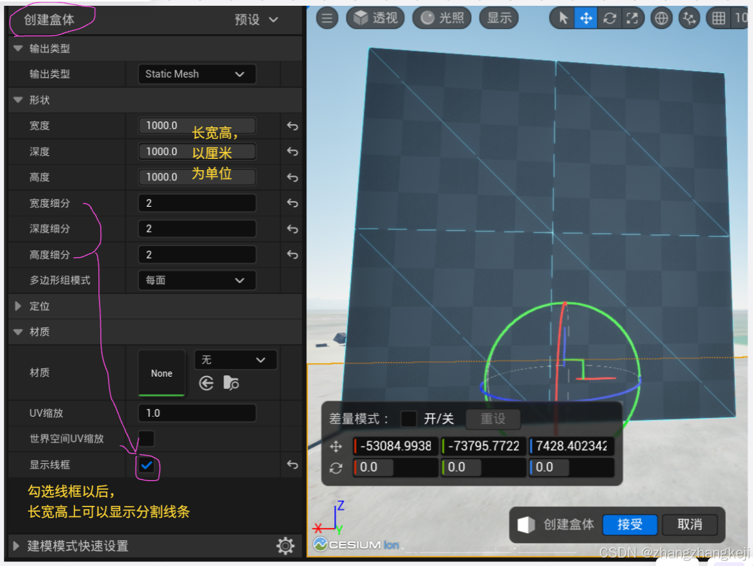Select the arrow selection mode tool
This screenshot has width=753, height=566.
coord(563,18)
